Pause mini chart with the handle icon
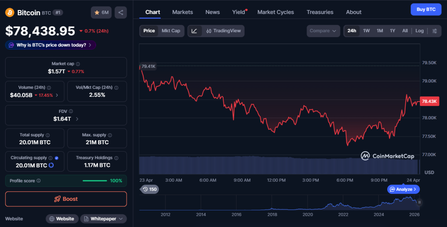 [x=419, y=202]
